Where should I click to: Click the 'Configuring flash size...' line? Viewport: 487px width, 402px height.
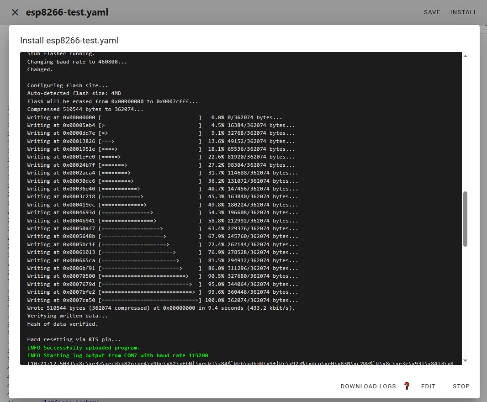click(68, 85)
